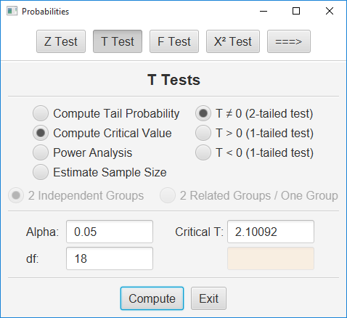Click the Alpha input field
Image resolution: width=347 pixels, height=318 pixels.
click(x=110, y=232)
